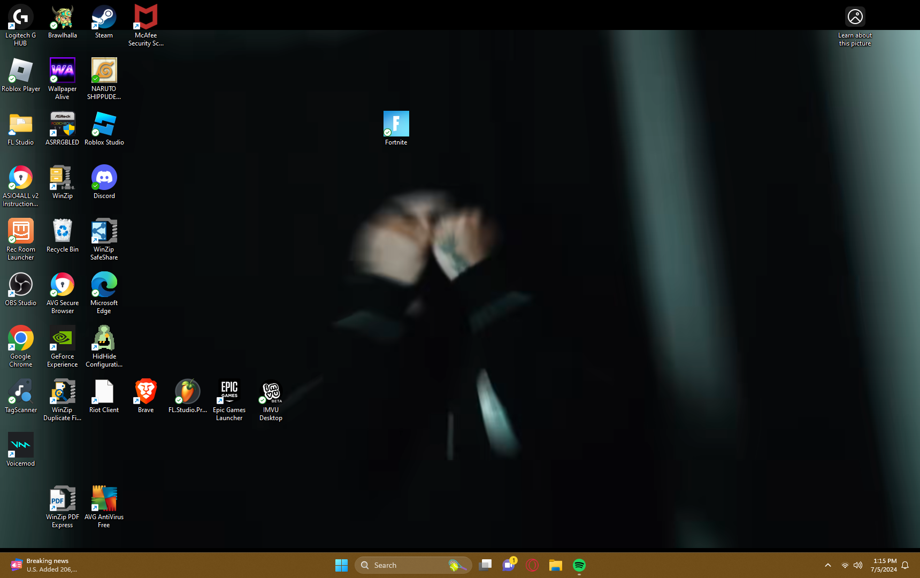920x578 pixels.
Task: Select the Rec Room Launcher icon
Action: pos(20,239)
